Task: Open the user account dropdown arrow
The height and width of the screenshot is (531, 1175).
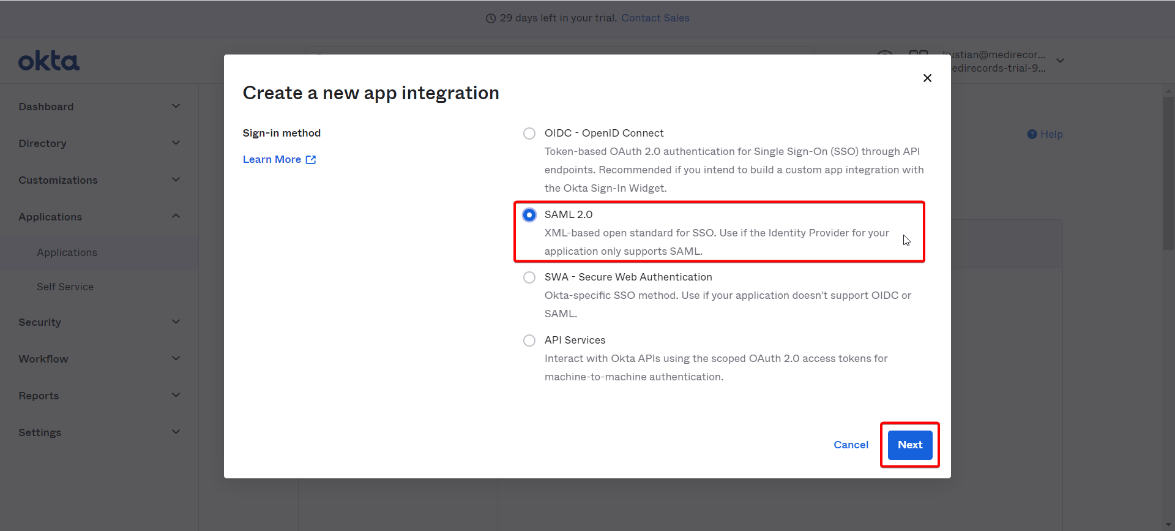Action: 1061,61
